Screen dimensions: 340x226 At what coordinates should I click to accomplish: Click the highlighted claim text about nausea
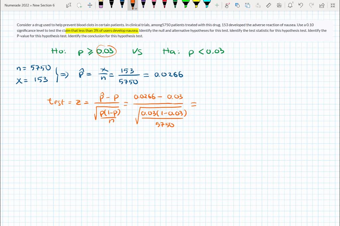(102, 30)
